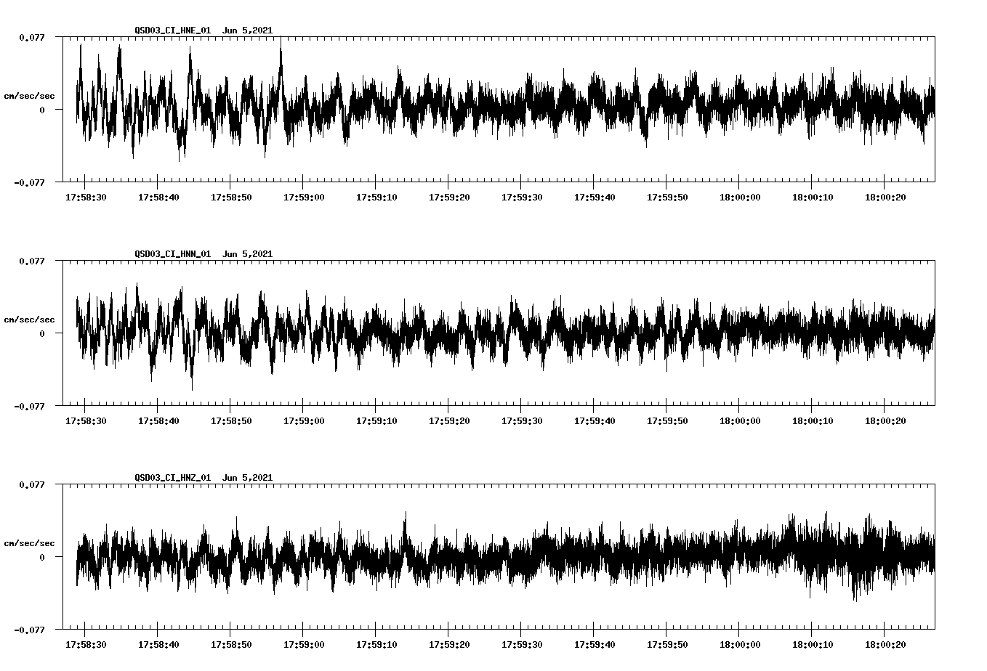Click the 18:00:00 time label under HNE plot
The image size is (987, 671).
pyautogui.click(x=740, y=198)
